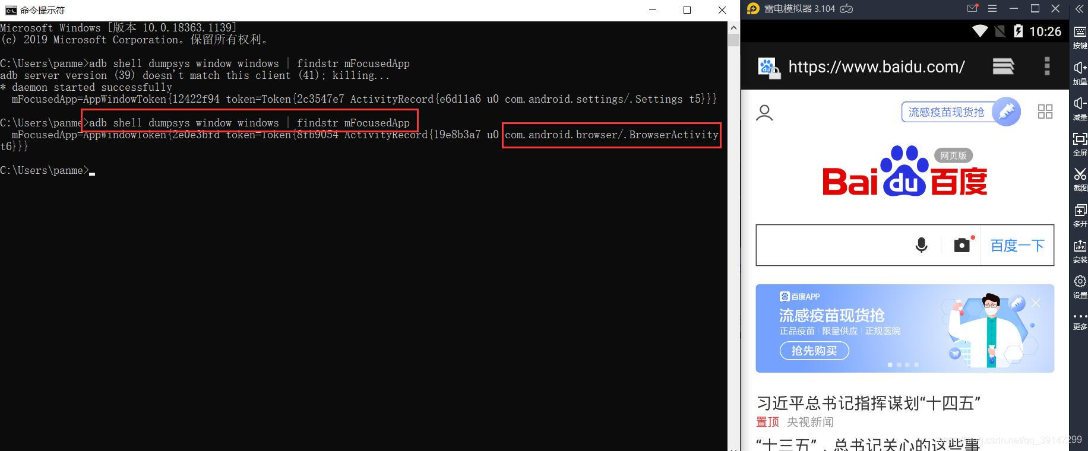Open the vaccine promo banner
The image size is (1088, 451).
pyautogui.click(x=904, y=328)
